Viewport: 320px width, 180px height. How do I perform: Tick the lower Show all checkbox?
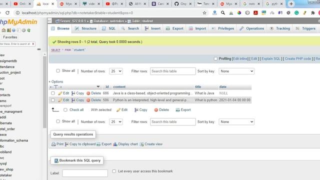[x=58, y=121]
